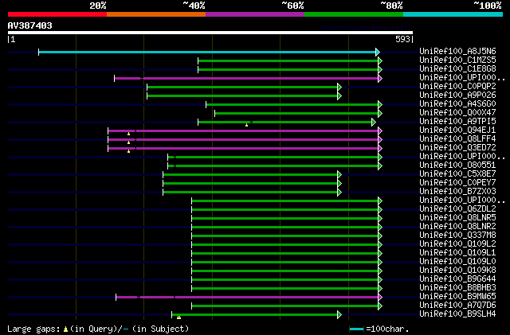Click the yellow gap icon in the legend
The height and width of the screenshot is (335, 510).
[65, 329]
